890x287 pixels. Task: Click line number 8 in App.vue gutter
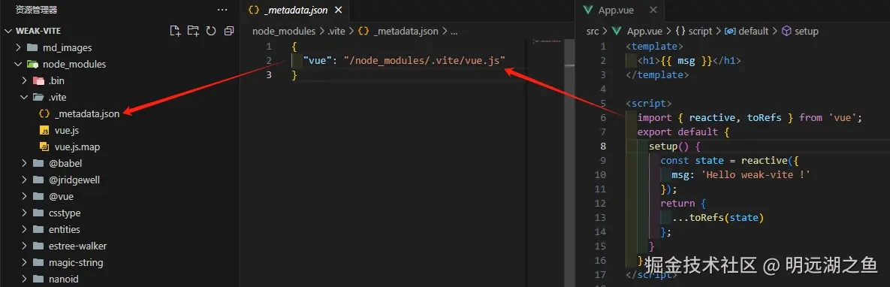pyautogui.click(x=603, y=146)
